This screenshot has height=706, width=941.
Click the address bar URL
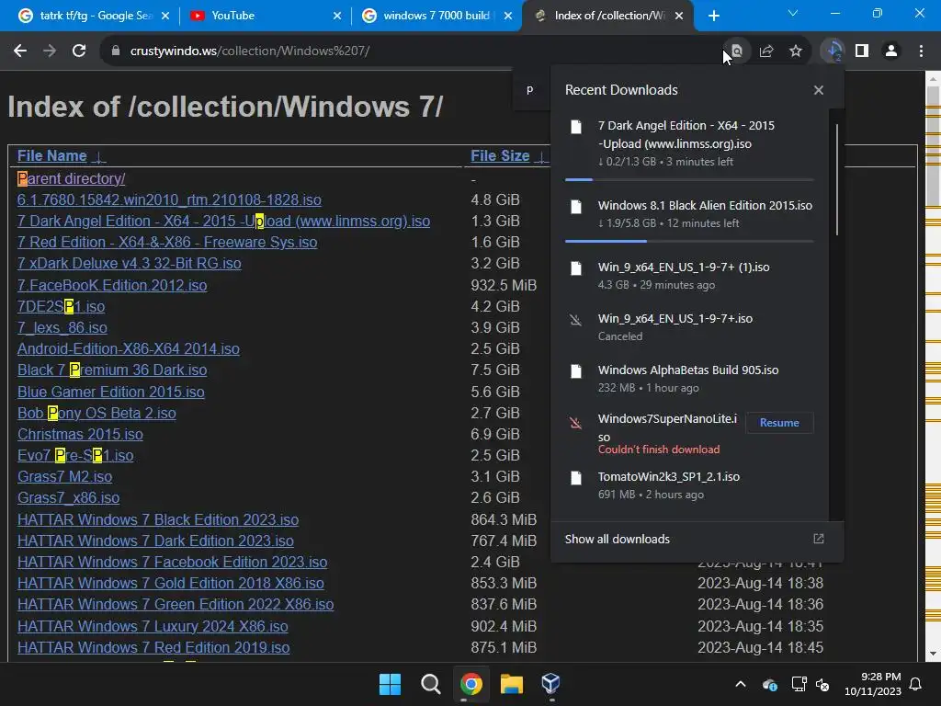coord(250,51)
